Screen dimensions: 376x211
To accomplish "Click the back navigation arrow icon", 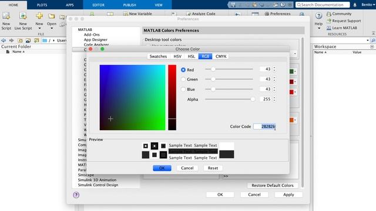I will (4, 40).
